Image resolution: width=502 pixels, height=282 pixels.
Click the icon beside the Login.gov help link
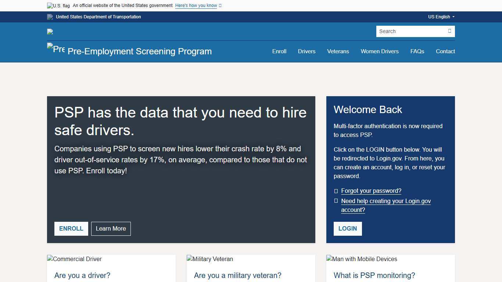coord(336,201)
